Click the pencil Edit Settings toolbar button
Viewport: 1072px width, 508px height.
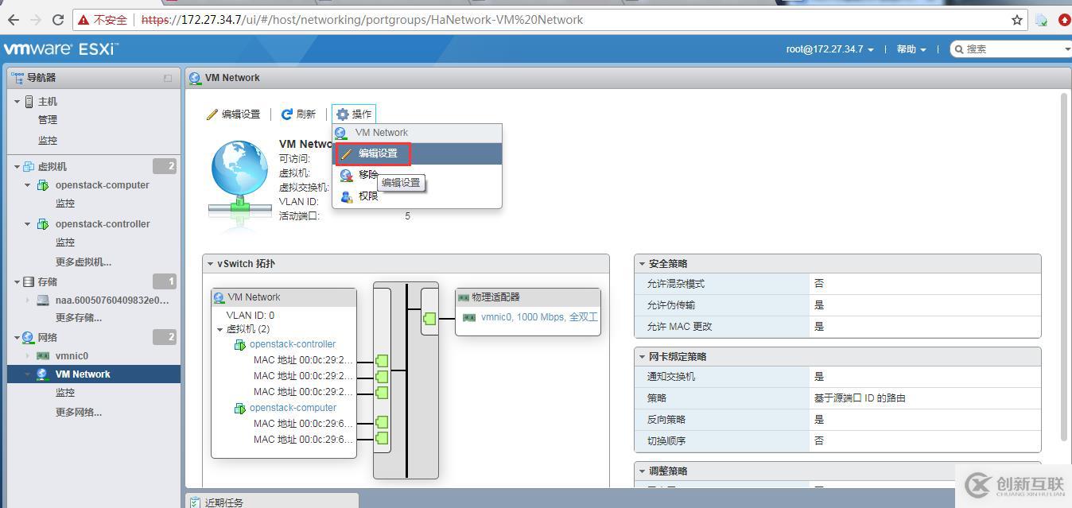tap(234, 114)
